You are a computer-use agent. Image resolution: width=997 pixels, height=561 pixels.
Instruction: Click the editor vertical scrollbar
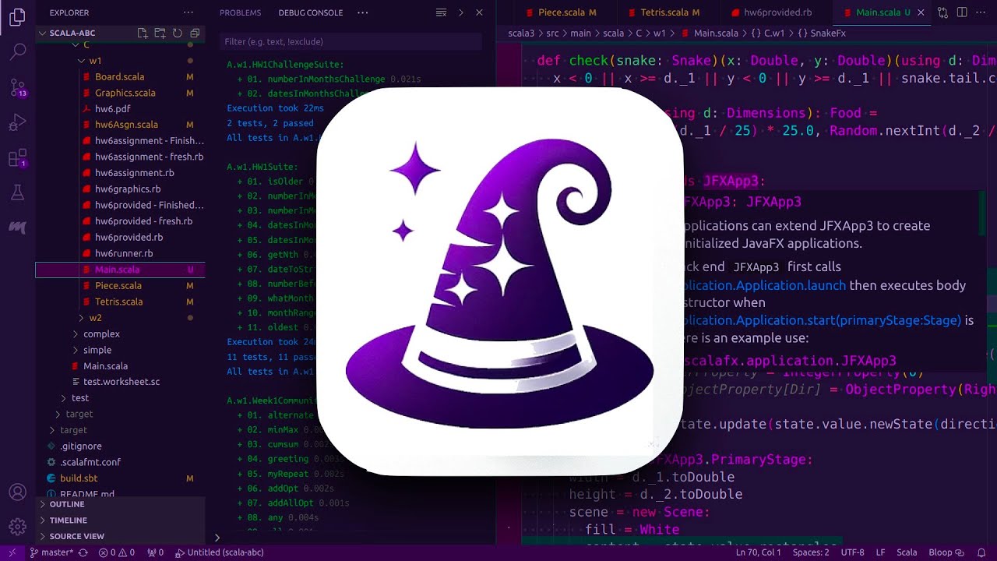click(x=991, y=293)
